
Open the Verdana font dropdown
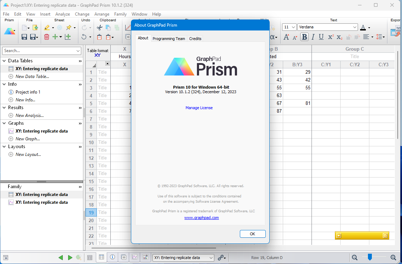(x=327, y=27)
